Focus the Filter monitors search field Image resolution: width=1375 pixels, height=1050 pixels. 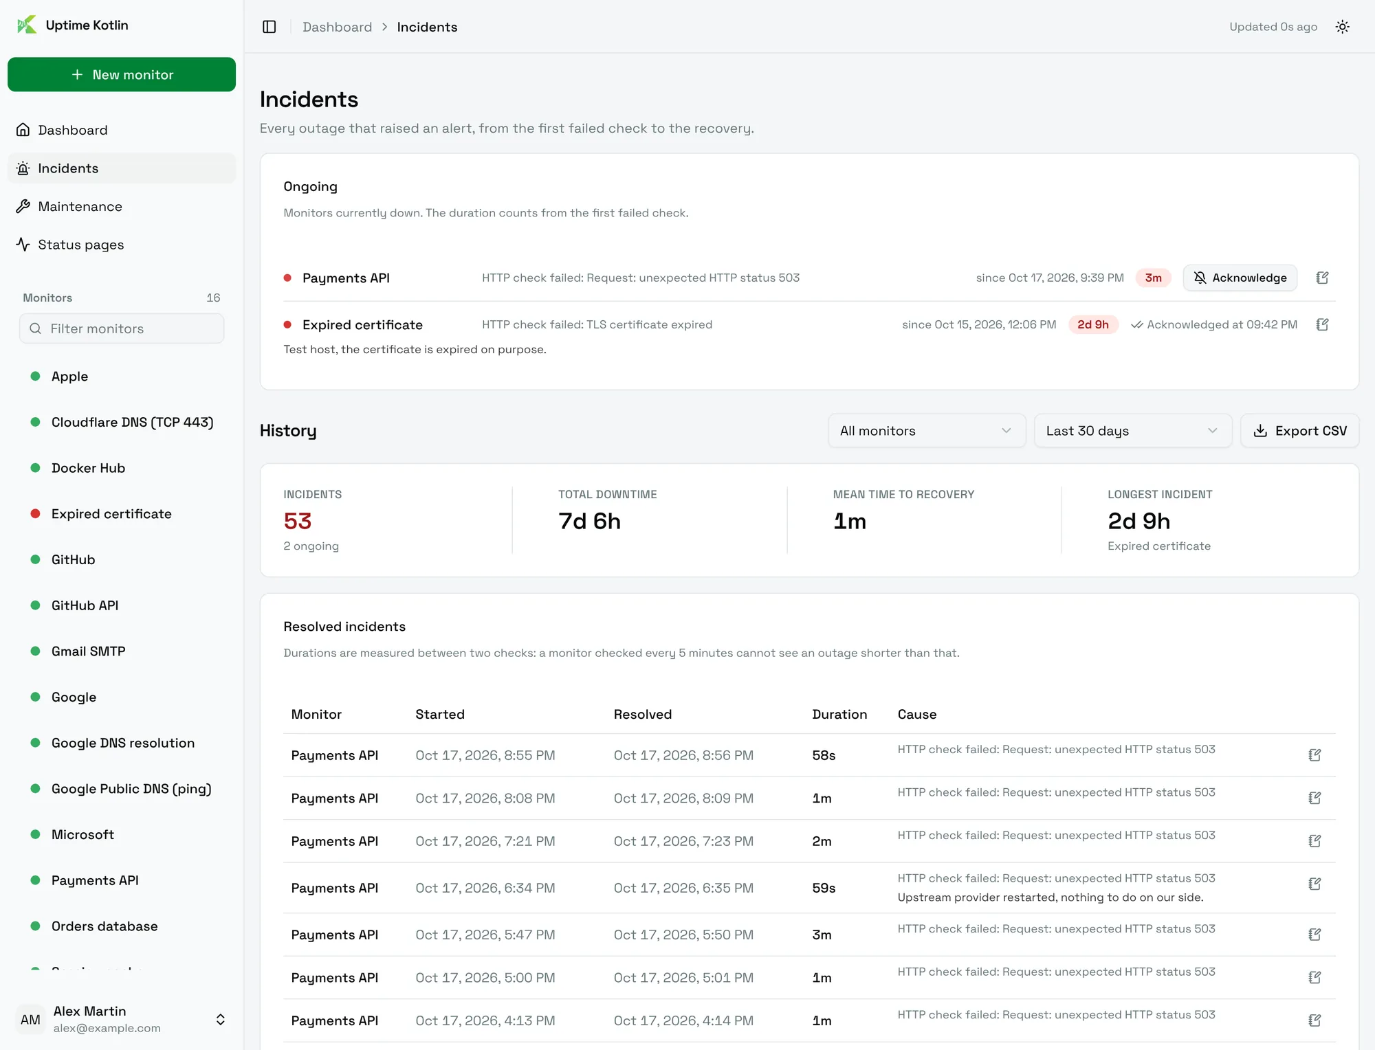[x=122, y=328]
